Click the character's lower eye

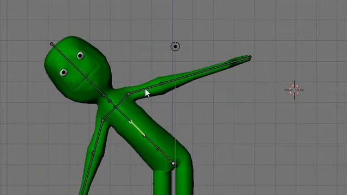pyautogui.click(x=63, y=72)
